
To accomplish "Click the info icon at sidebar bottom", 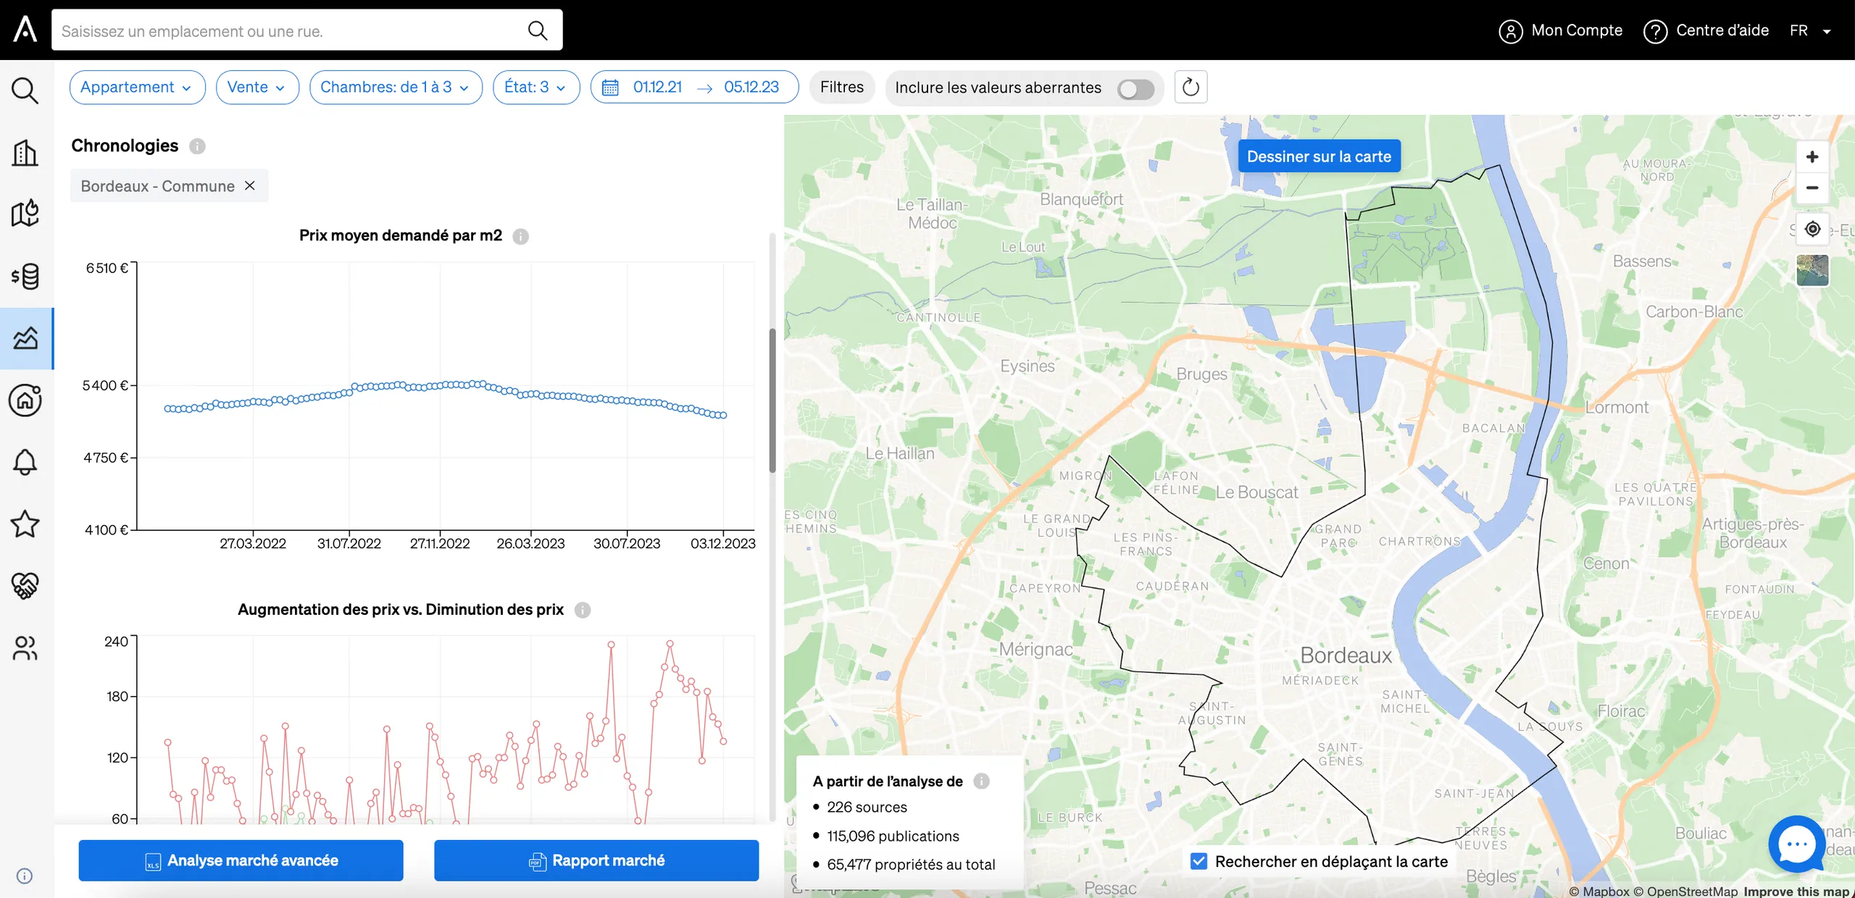I will tap(25, 876).
